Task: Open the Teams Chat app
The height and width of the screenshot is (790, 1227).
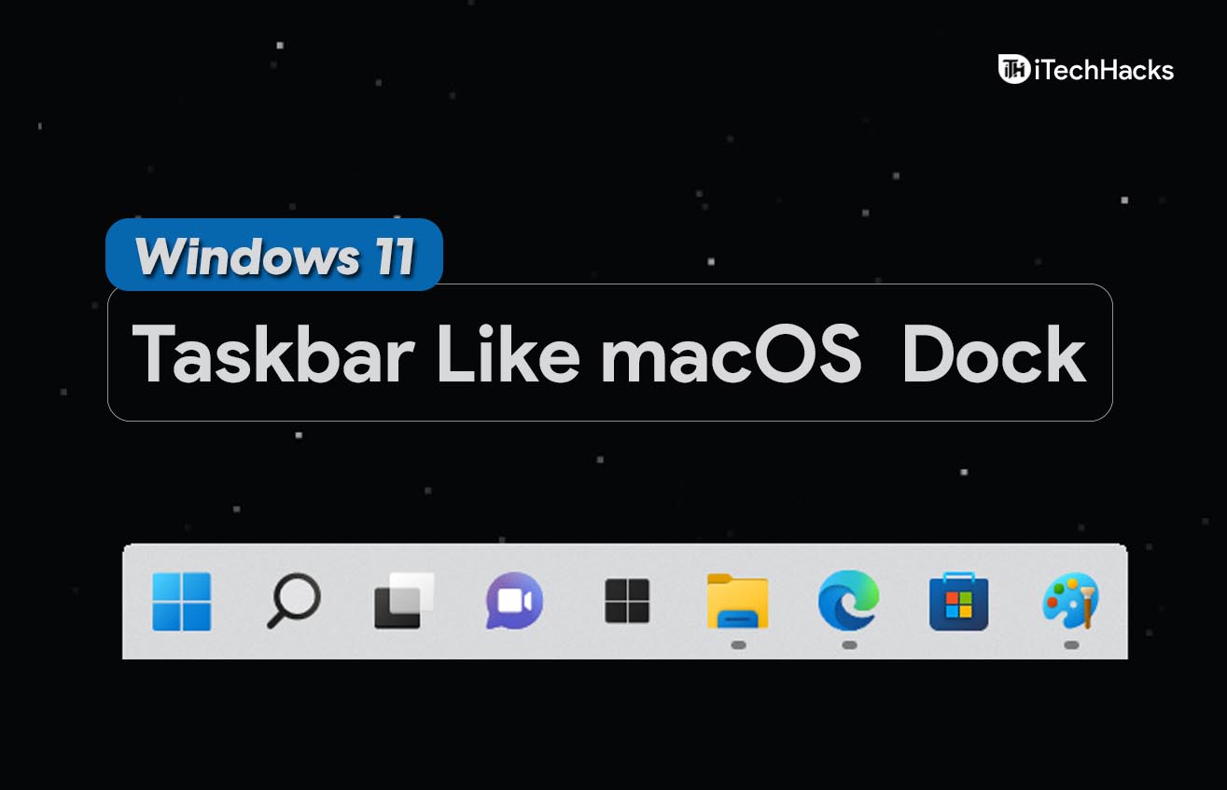Action: pyautogui.click(x=513, y=602)
